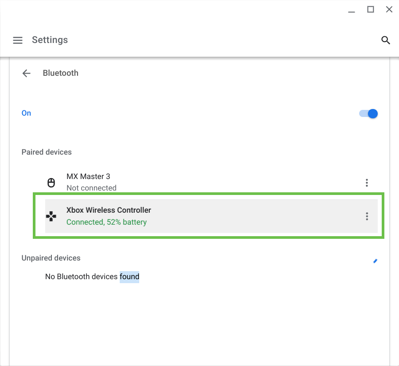Click the Not connected status under MX Master 3
Screen dimensions: 399x366
point(91,187)
